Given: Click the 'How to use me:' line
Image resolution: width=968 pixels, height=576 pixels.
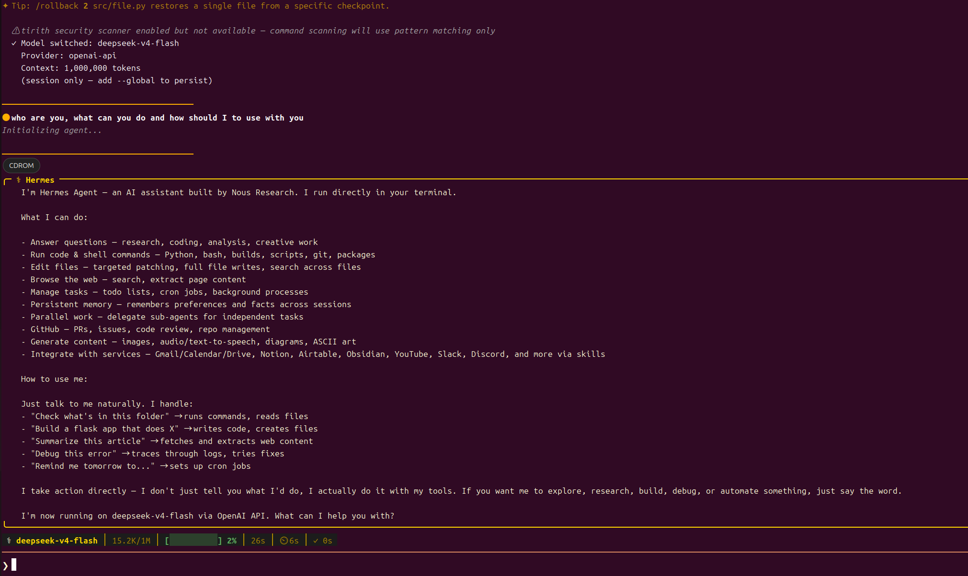Looking at the screenshot, I should (55, 379).
